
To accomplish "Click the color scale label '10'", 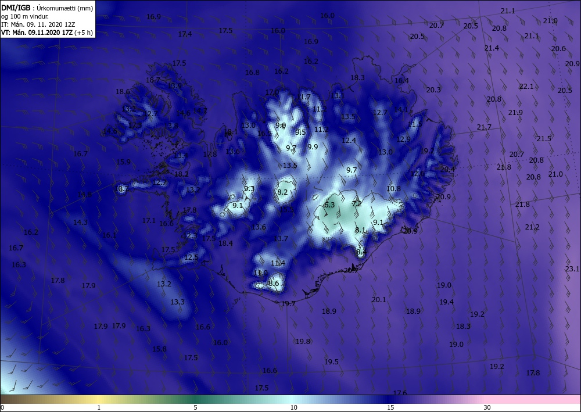I will coord(293,407).
